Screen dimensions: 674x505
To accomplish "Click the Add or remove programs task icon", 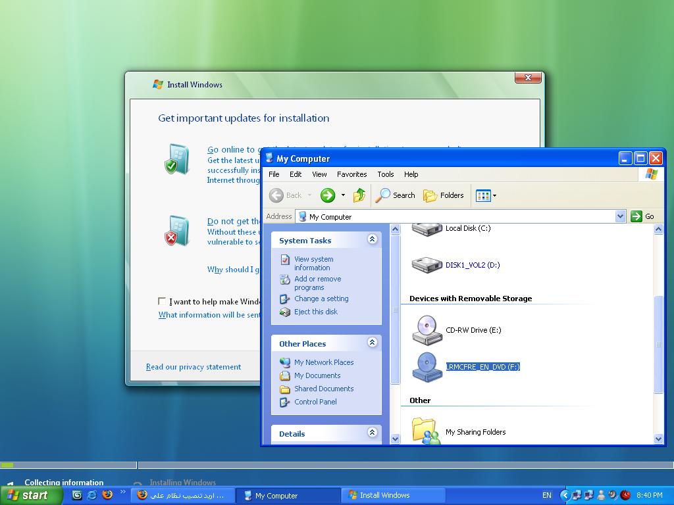I will (284, 279).
